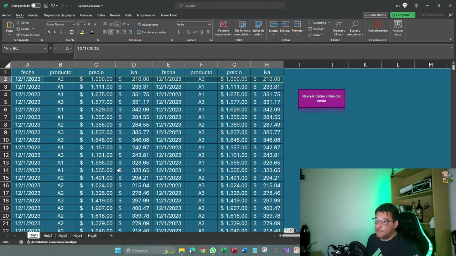Click the center horizontal alignment icon
The width and height of the screenshot is (456, 256).
click(111, 32)
